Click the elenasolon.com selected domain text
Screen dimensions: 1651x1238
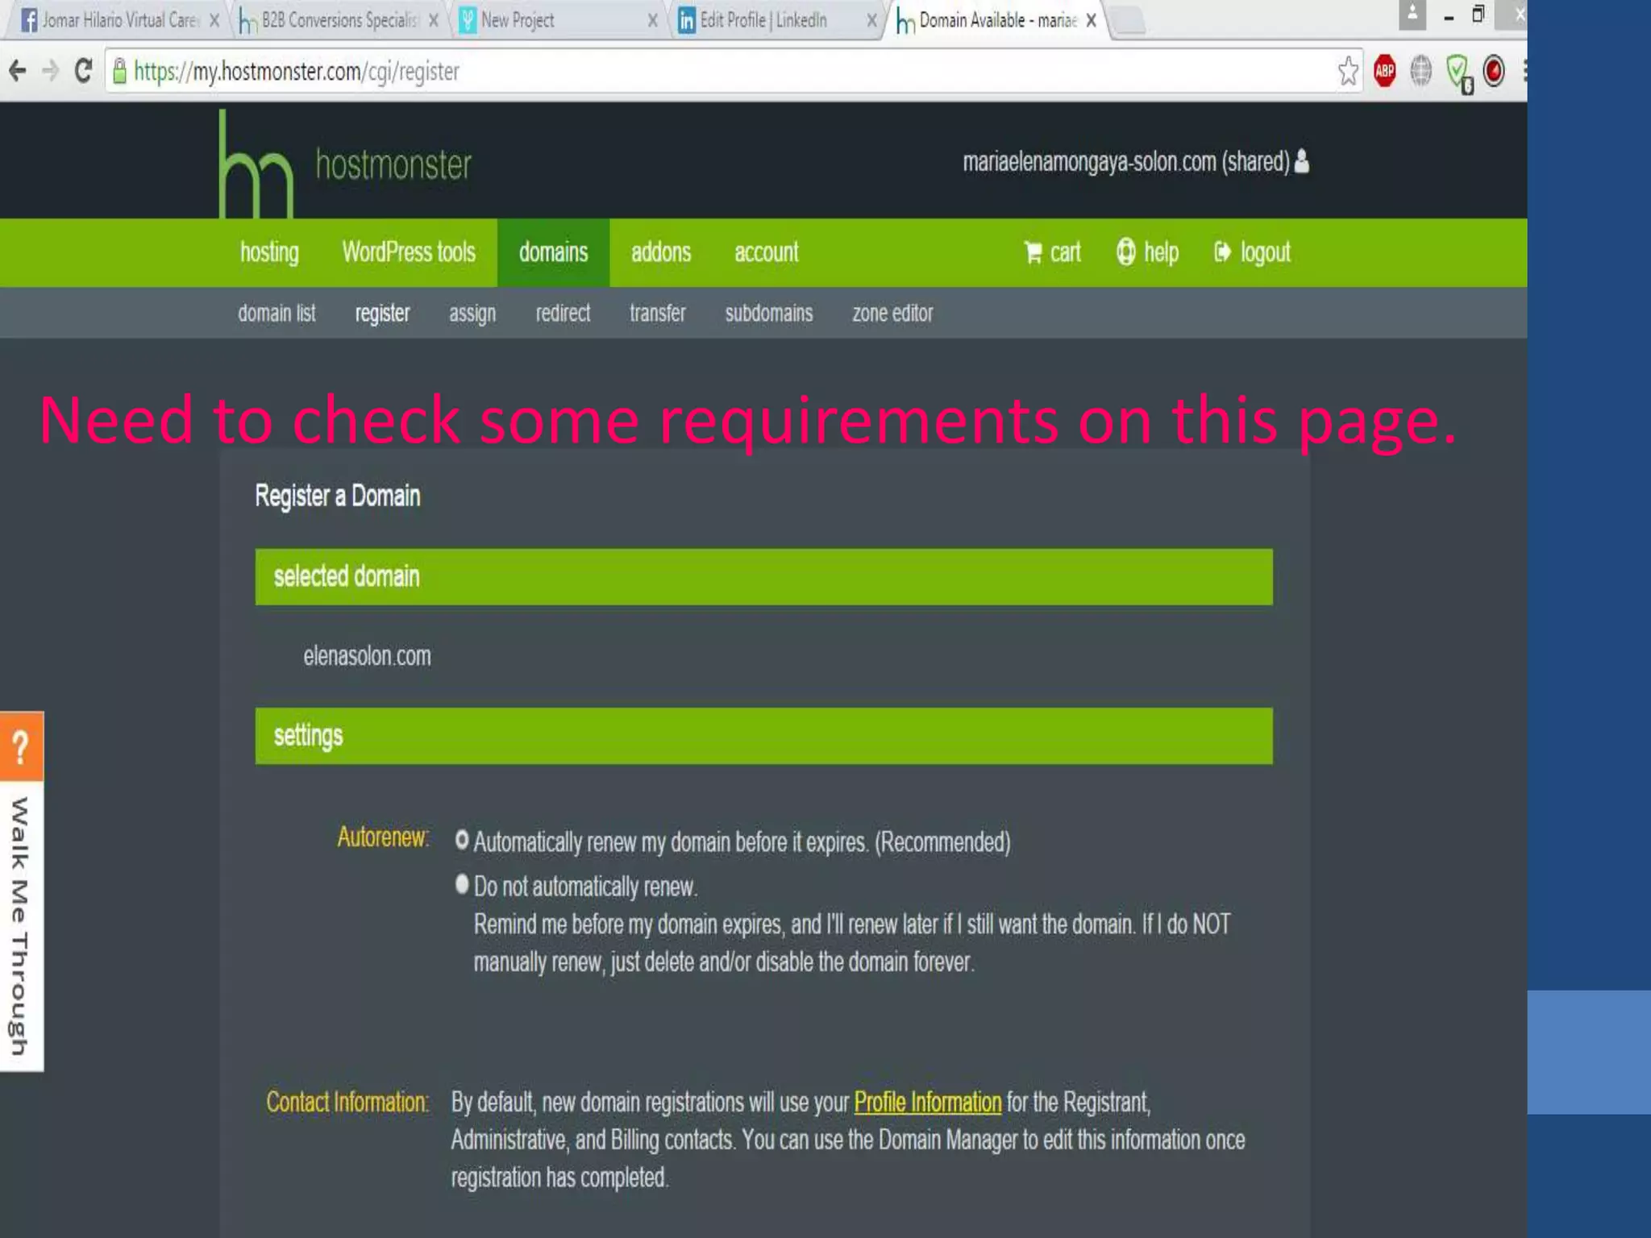[367, 656]
